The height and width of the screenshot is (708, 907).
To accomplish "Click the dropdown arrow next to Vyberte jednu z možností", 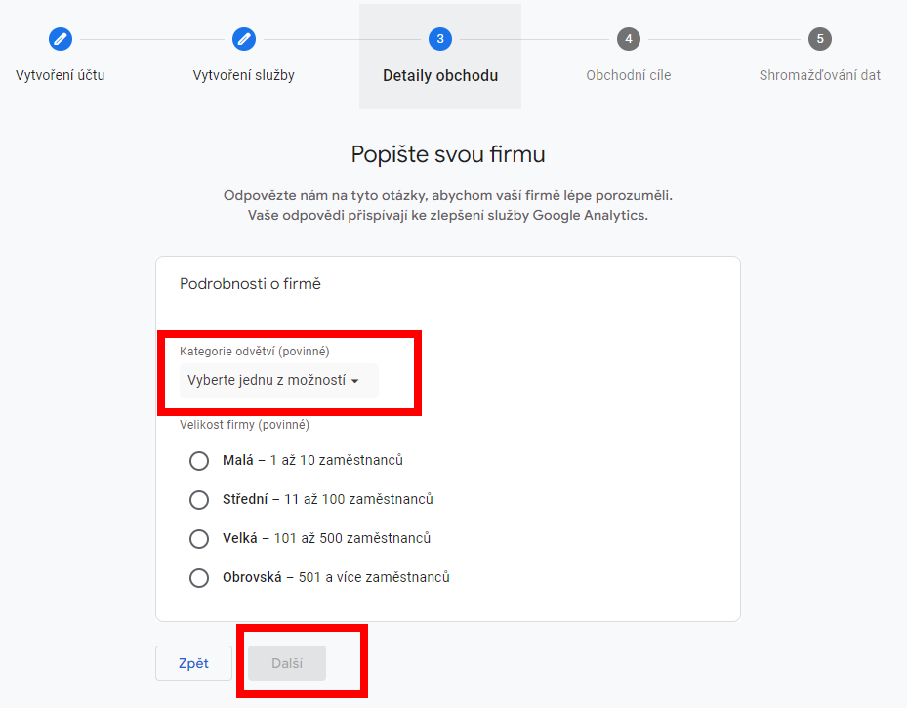I will coord(355,381).
